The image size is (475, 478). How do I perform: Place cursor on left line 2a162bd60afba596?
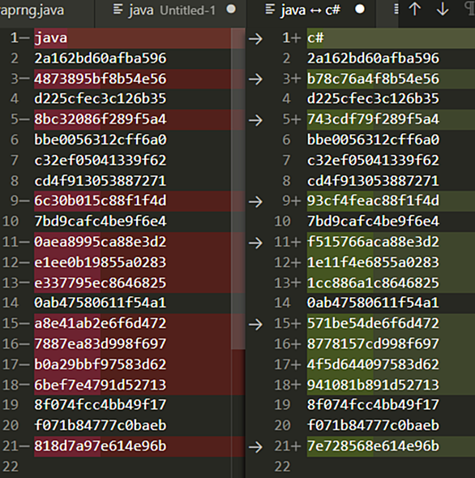click(101, 58)
